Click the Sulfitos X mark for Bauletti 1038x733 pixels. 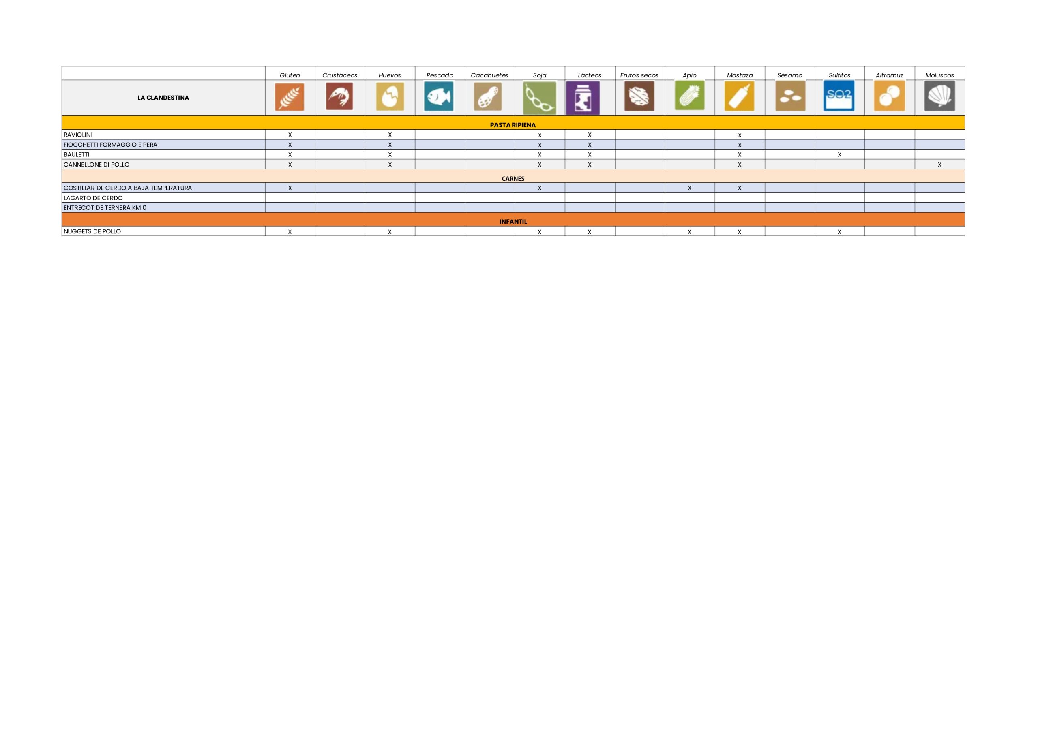pos(840,154)
